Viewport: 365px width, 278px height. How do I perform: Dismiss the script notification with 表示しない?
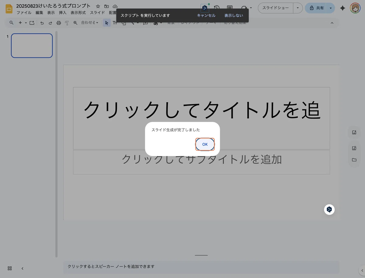pyautogui.click(x=234, y=16)
